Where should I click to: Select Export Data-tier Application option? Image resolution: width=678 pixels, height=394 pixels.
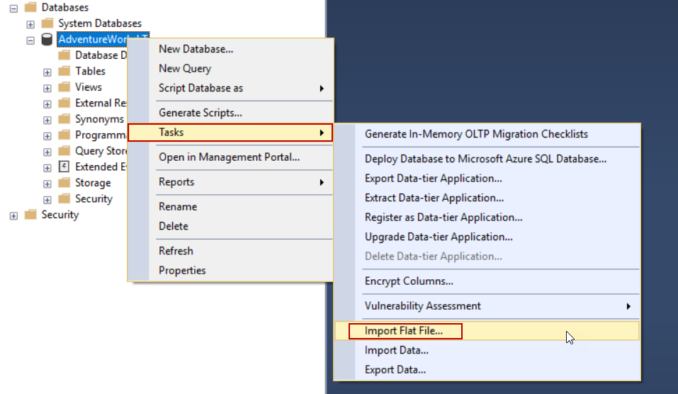point(434,179)
